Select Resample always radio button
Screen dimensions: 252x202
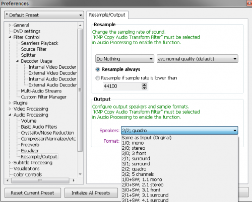point(98,69)
